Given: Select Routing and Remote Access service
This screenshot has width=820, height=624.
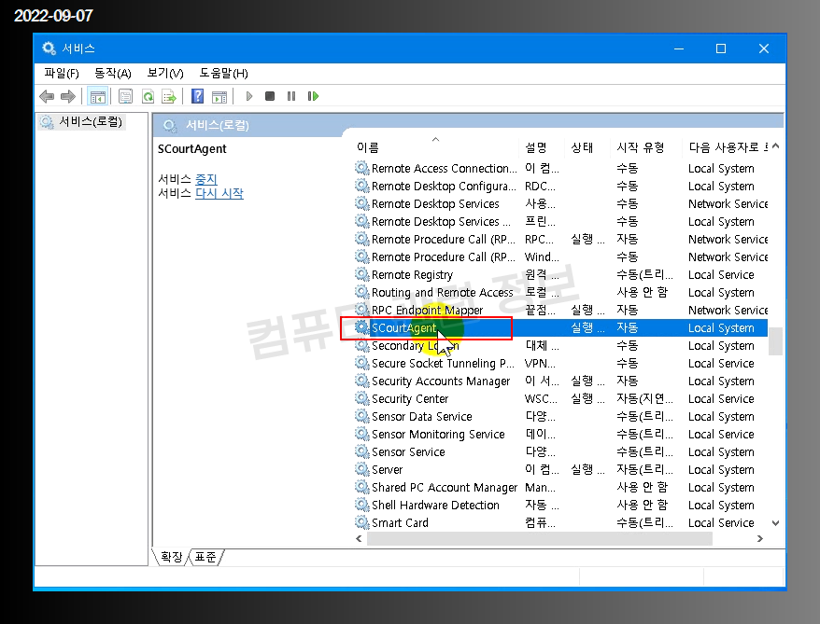Looking at the screenshot, I should tap(560, 292).
